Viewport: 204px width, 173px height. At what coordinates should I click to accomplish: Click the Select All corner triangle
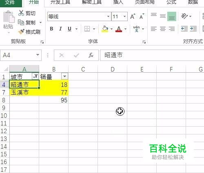tap(6, 69)
